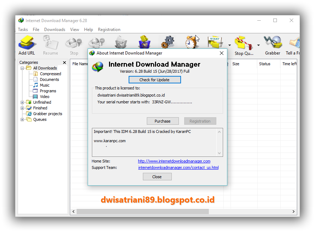Viewport: 315px width, 232px height.
Task: Expand the Unfinished tree node
Action: pyautogui.click(x=22, y=102)
